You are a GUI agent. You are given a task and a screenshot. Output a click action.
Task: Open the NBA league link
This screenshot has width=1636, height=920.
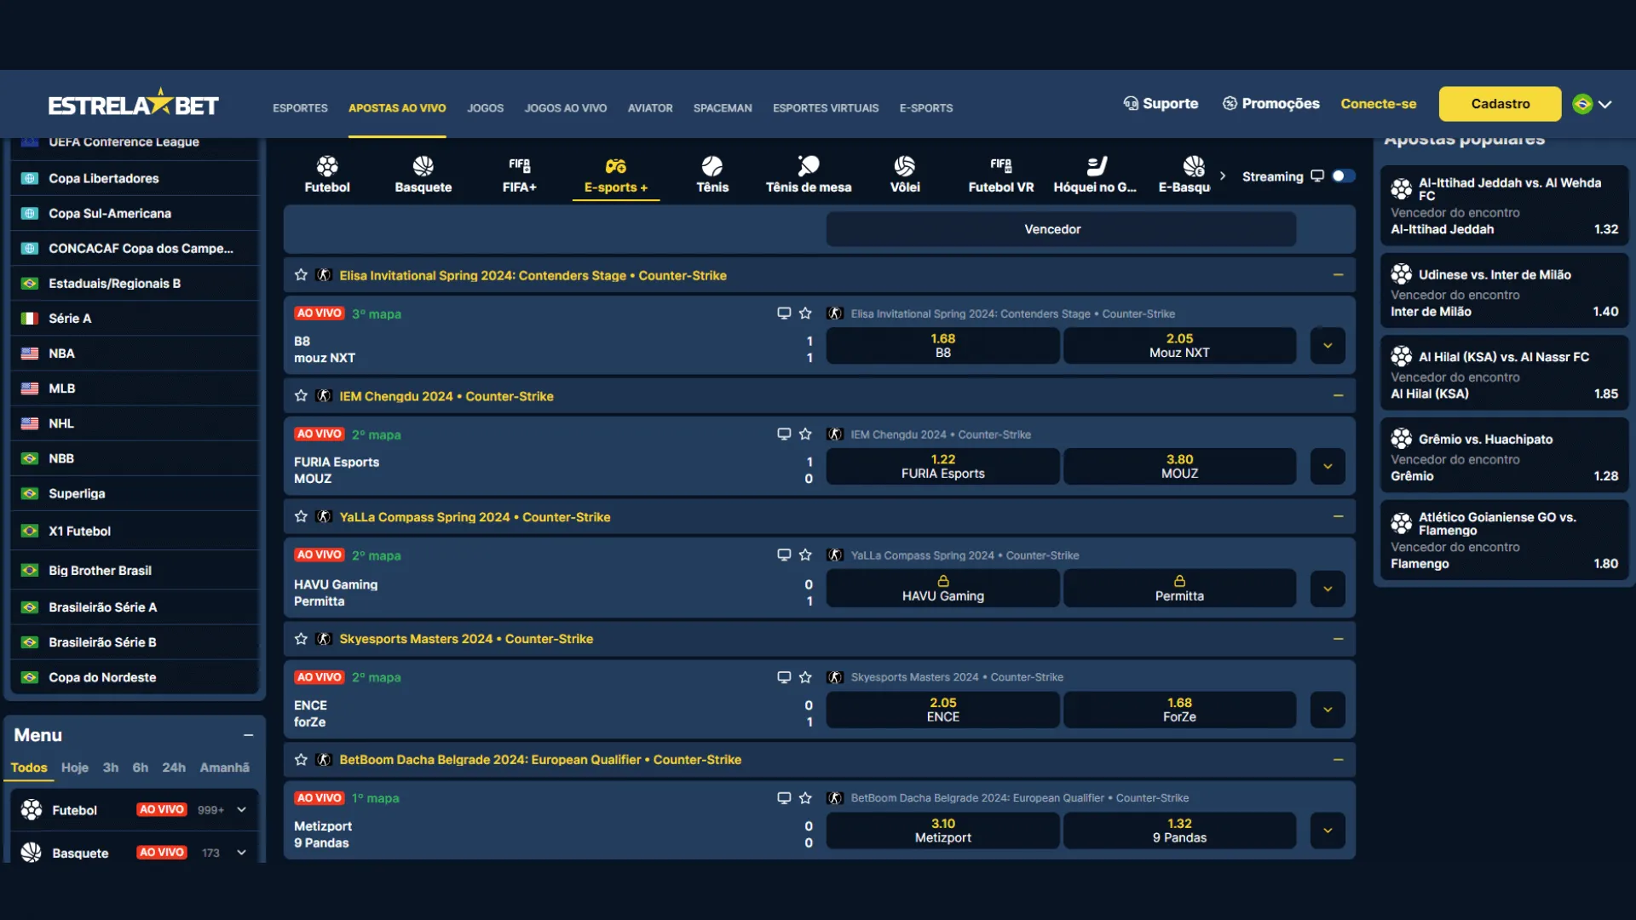(x=135, y=354)
